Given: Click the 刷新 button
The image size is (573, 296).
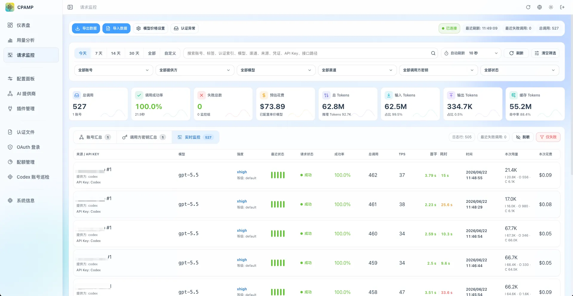Looking at the screenshot, I should (x=516, y=53).
